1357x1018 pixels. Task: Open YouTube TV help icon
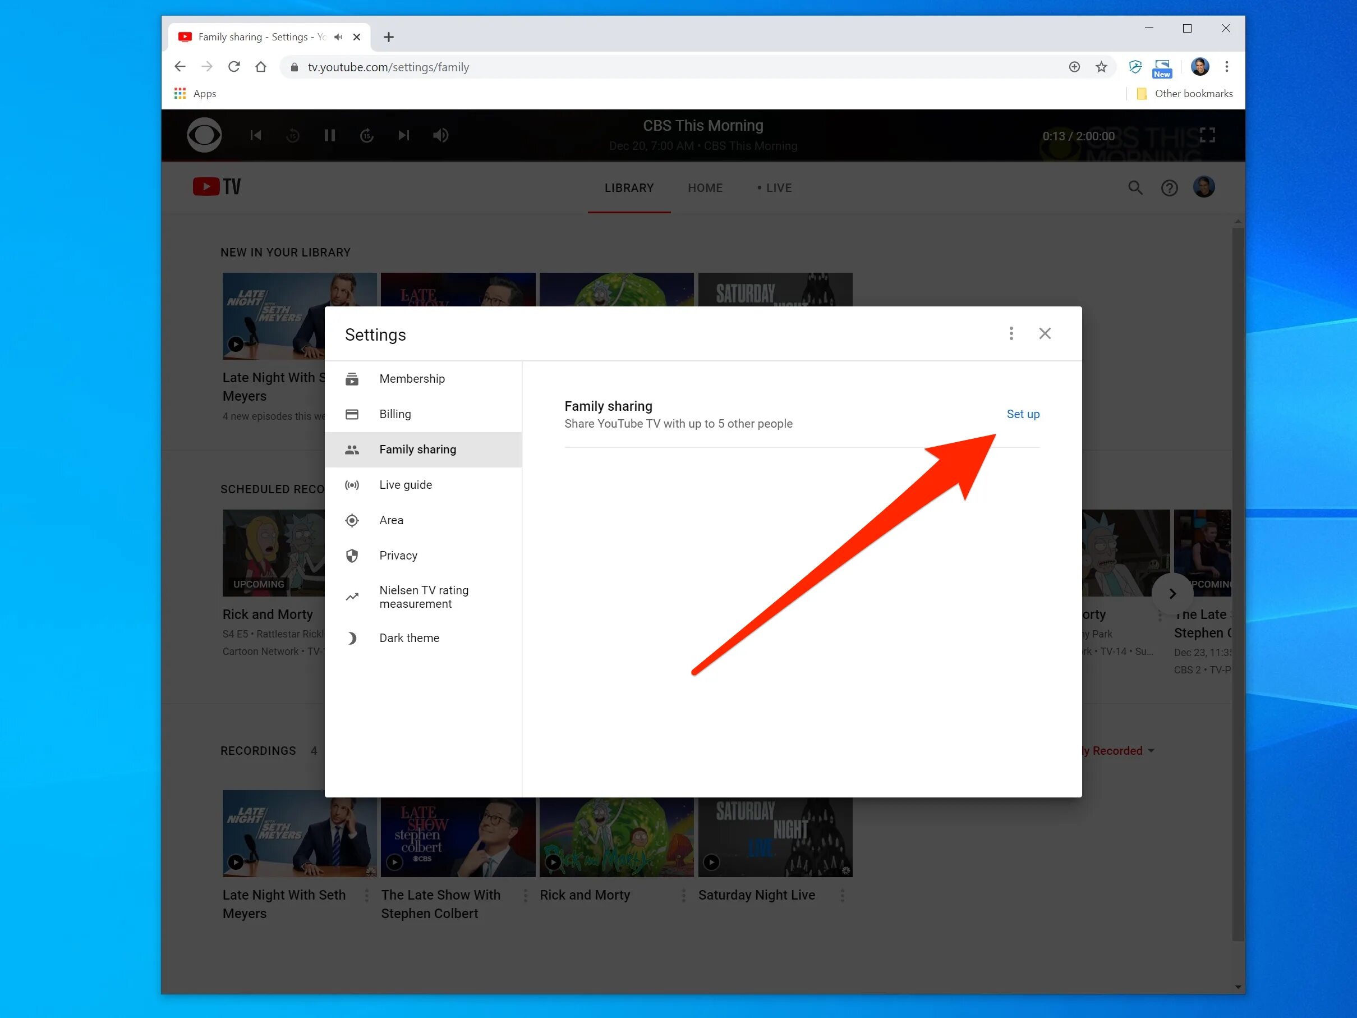click(1169, 188)
